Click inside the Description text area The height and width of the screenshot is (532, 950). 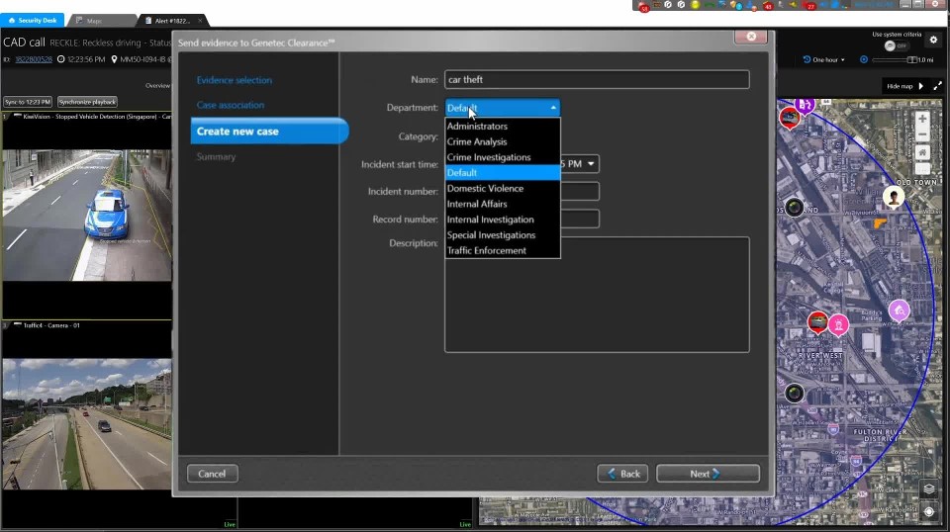(x=597, y=294)
